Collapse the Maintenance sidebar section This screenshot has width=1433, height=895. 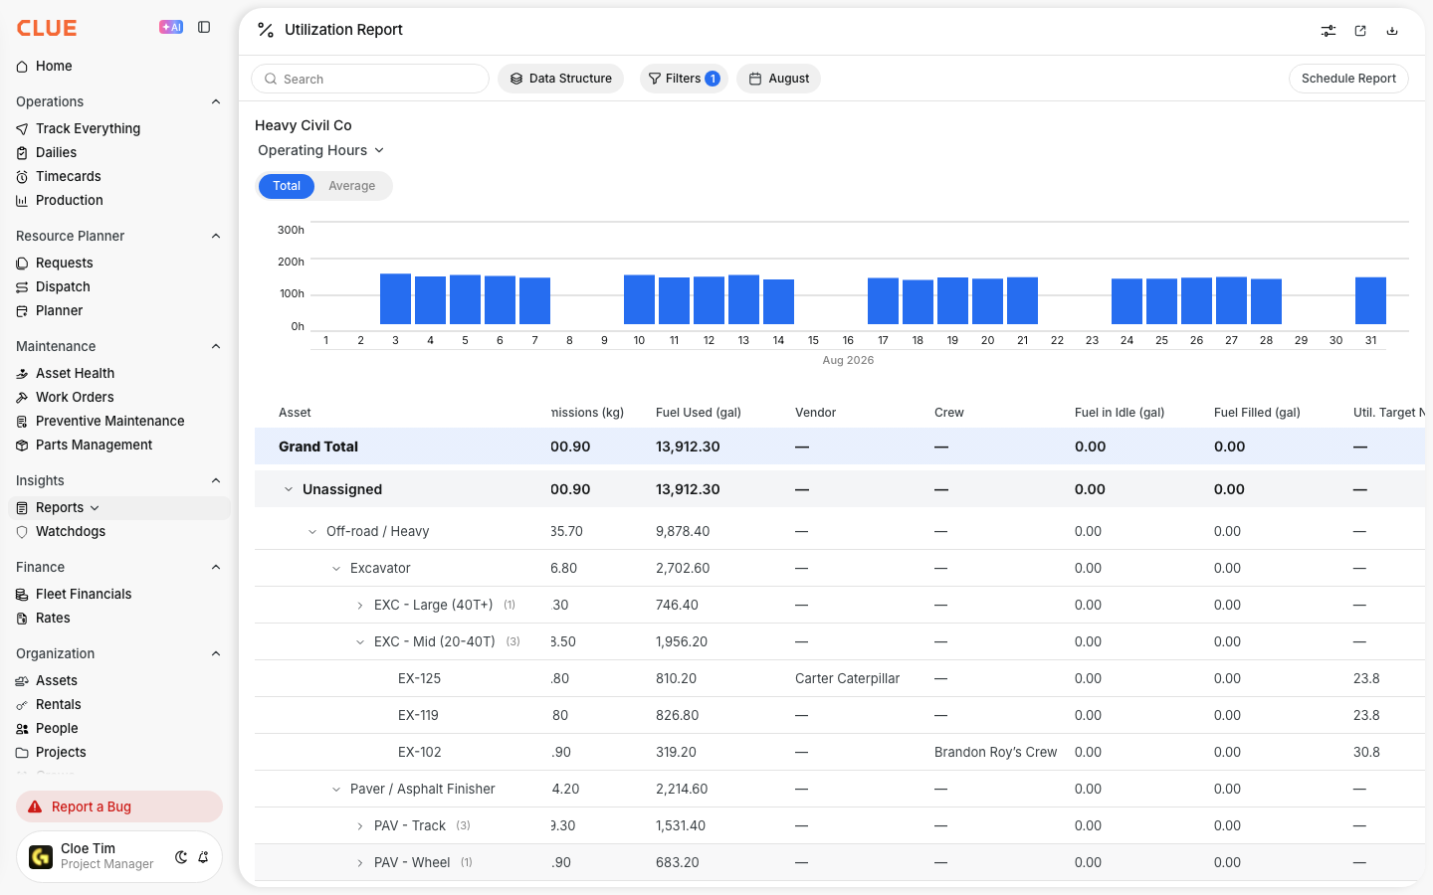216,346
